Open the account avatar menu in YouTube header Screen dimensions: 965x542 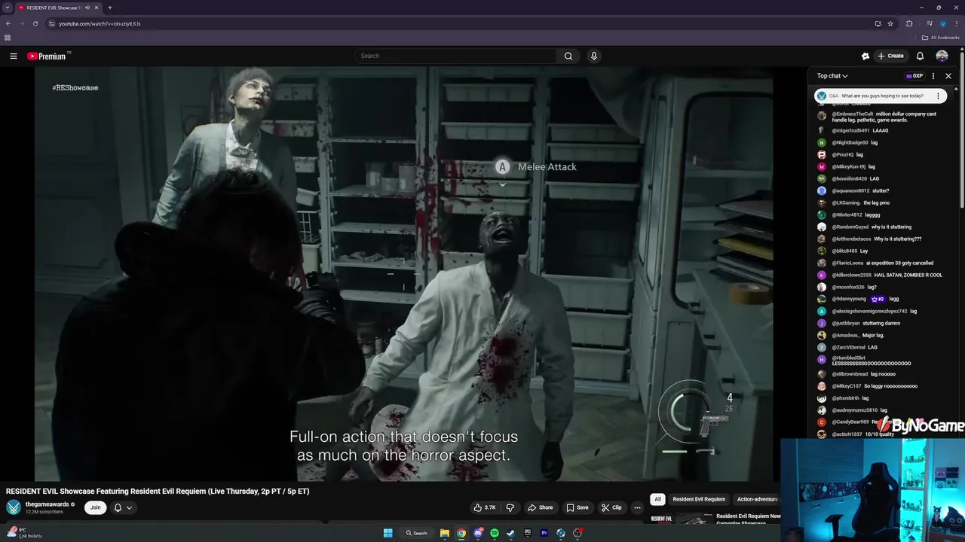point(942,56)
